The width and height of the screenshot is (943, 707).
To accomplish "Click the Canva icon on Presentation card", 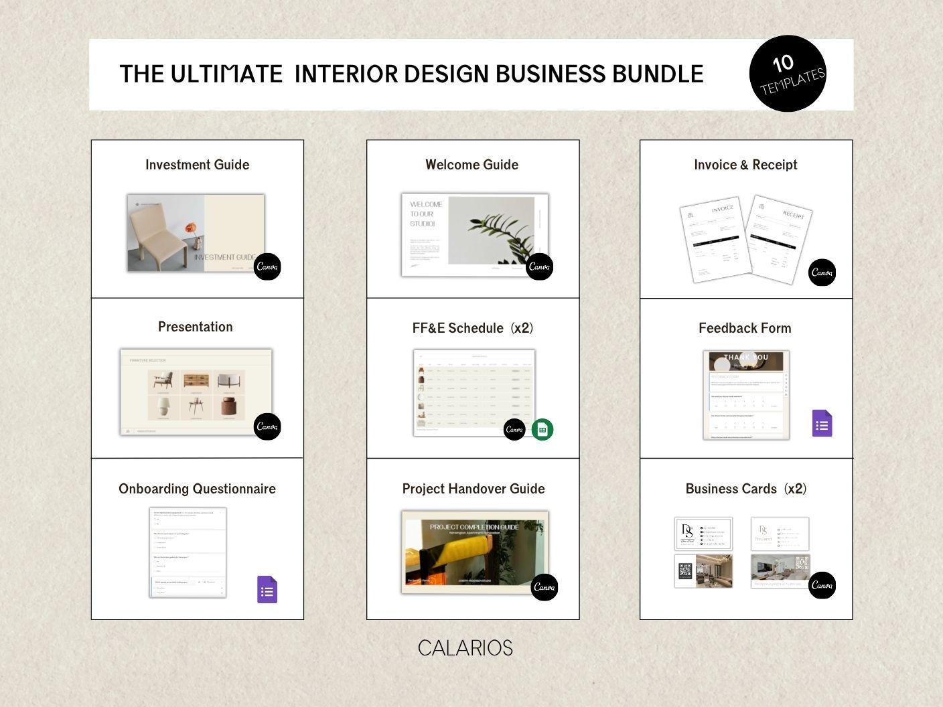I will point(267,426).
